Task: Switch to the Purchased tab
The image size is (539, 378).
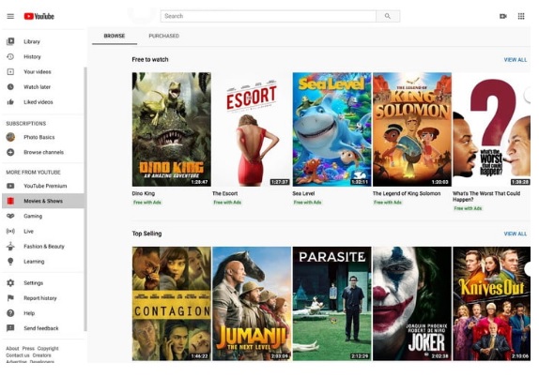Action: (x=164, y=36)
